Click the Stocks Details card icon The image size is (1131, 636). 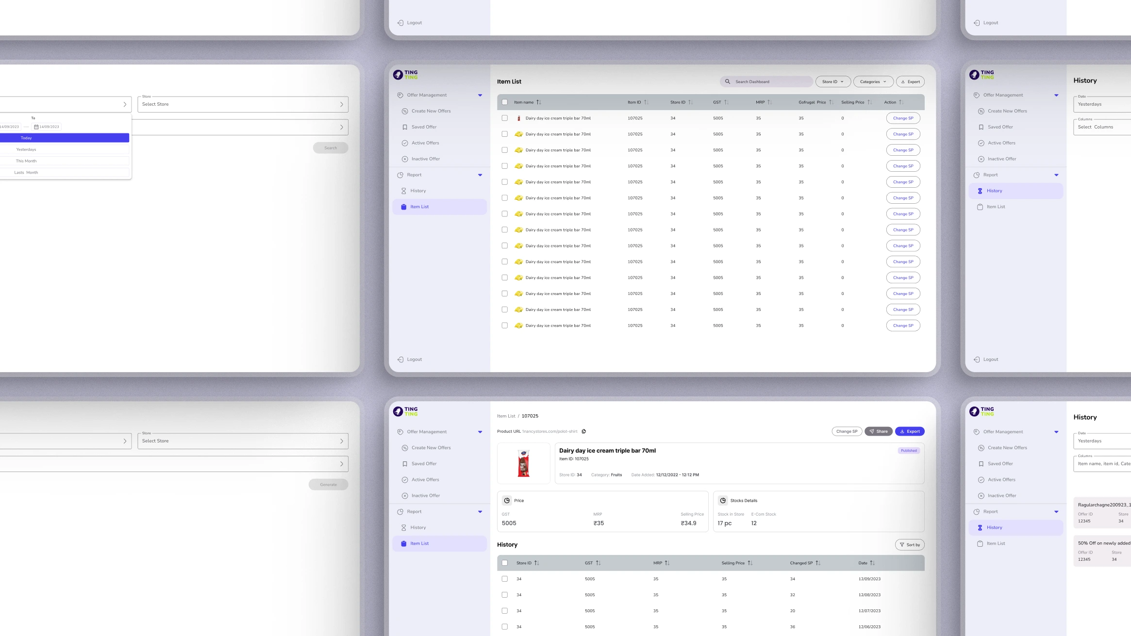click(x=723, y=500)
